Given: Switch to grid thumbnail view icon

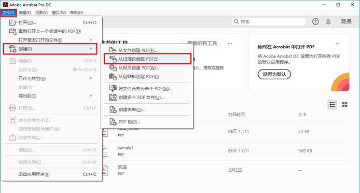Looking at the screenshot, I should pos(345,105).
